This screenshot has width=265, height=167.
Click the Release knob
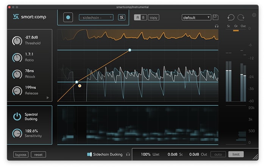(17, 91)
